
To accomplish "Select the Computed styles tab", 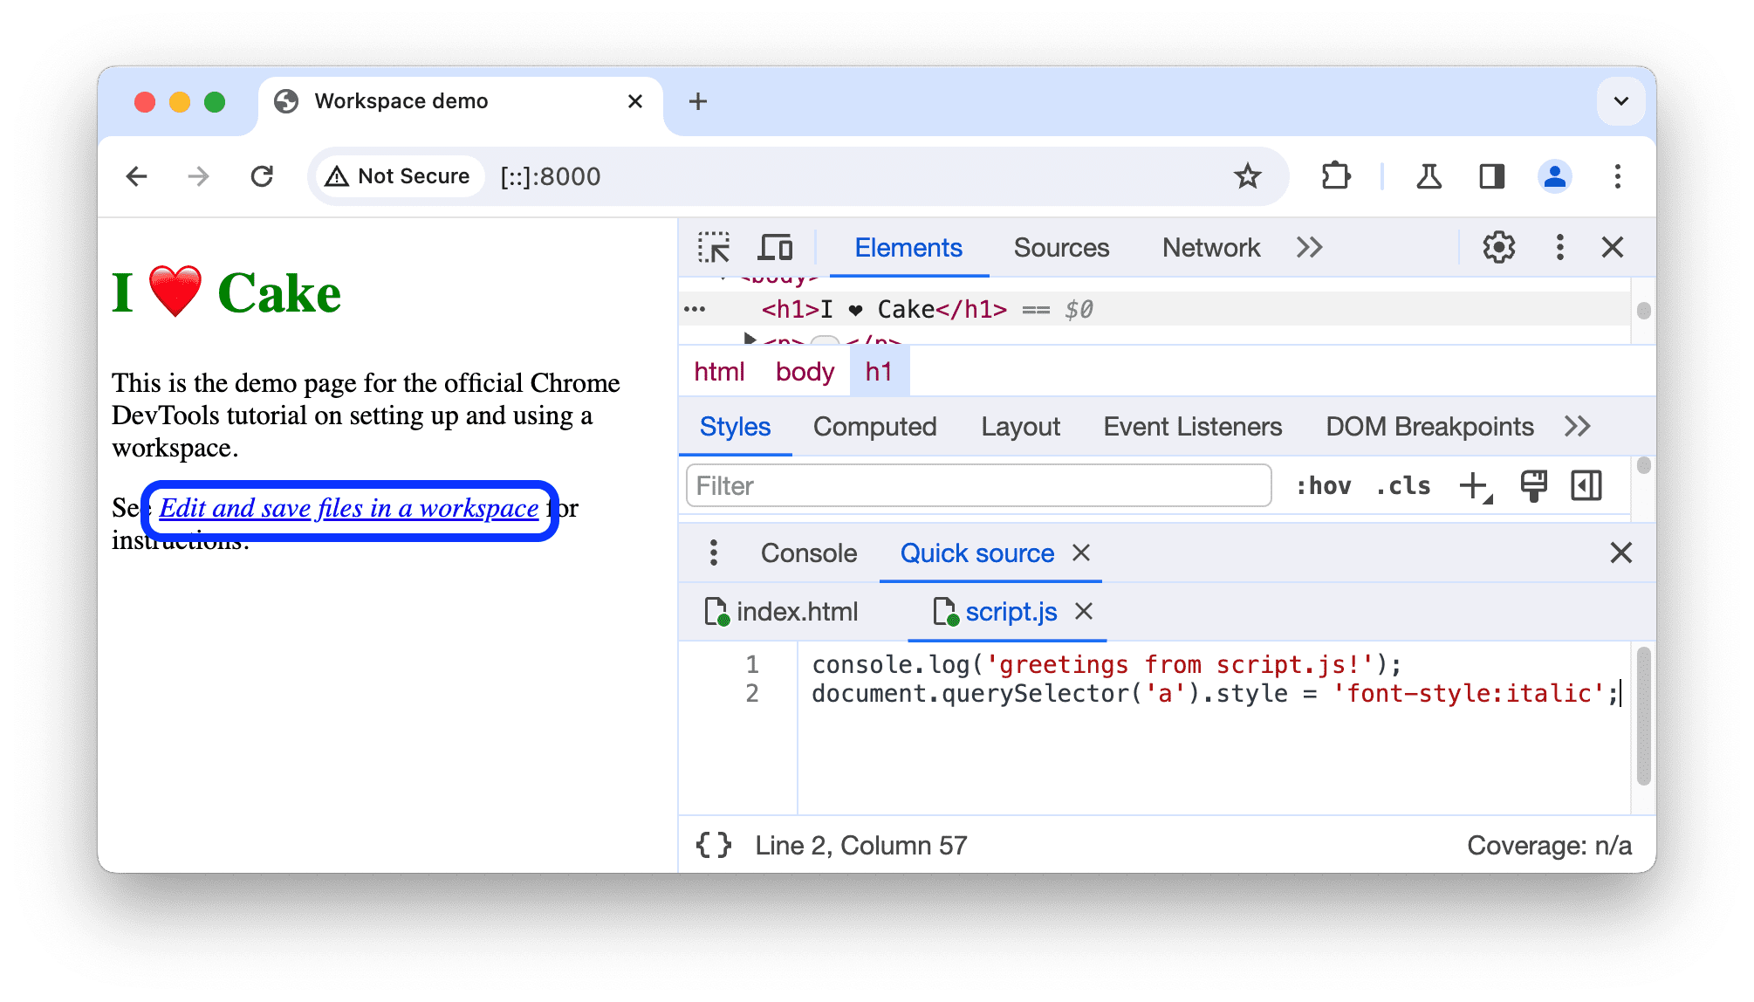I will coord(874,426).
